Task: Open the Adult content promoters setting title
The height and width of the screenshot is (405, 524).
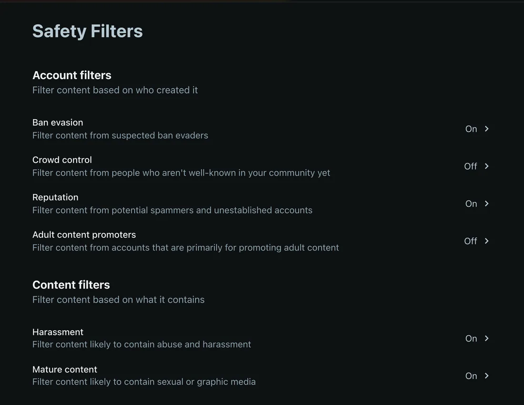Action: pos(84,235)
